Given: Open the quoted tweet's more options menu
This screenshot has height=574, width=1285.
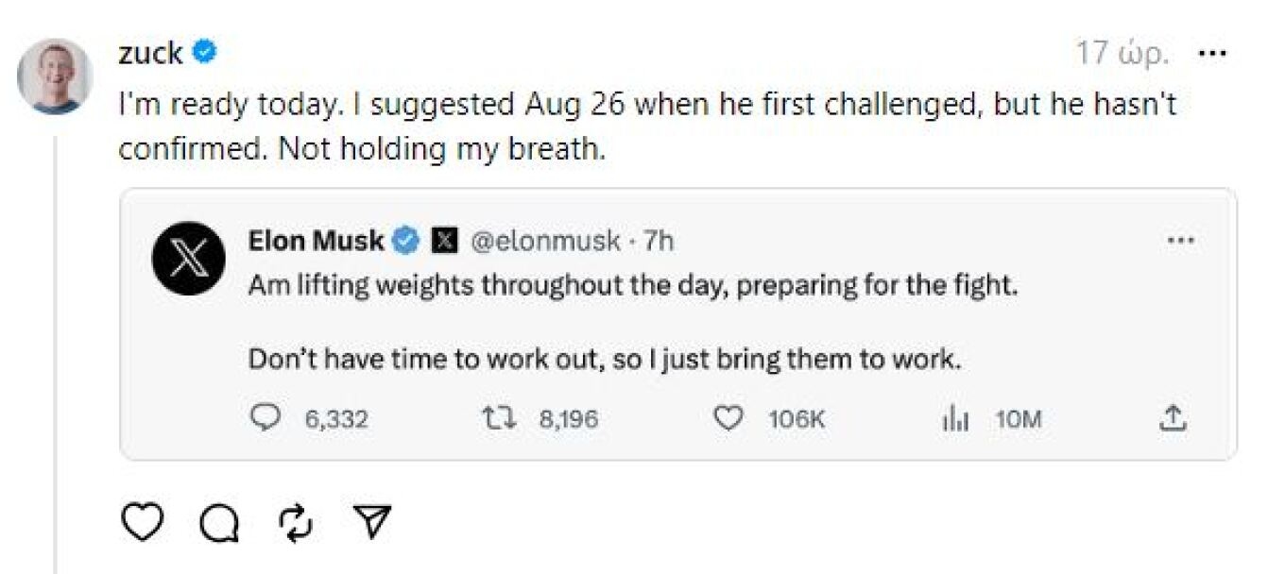Looking at the screenshot, I should 1181,241.
